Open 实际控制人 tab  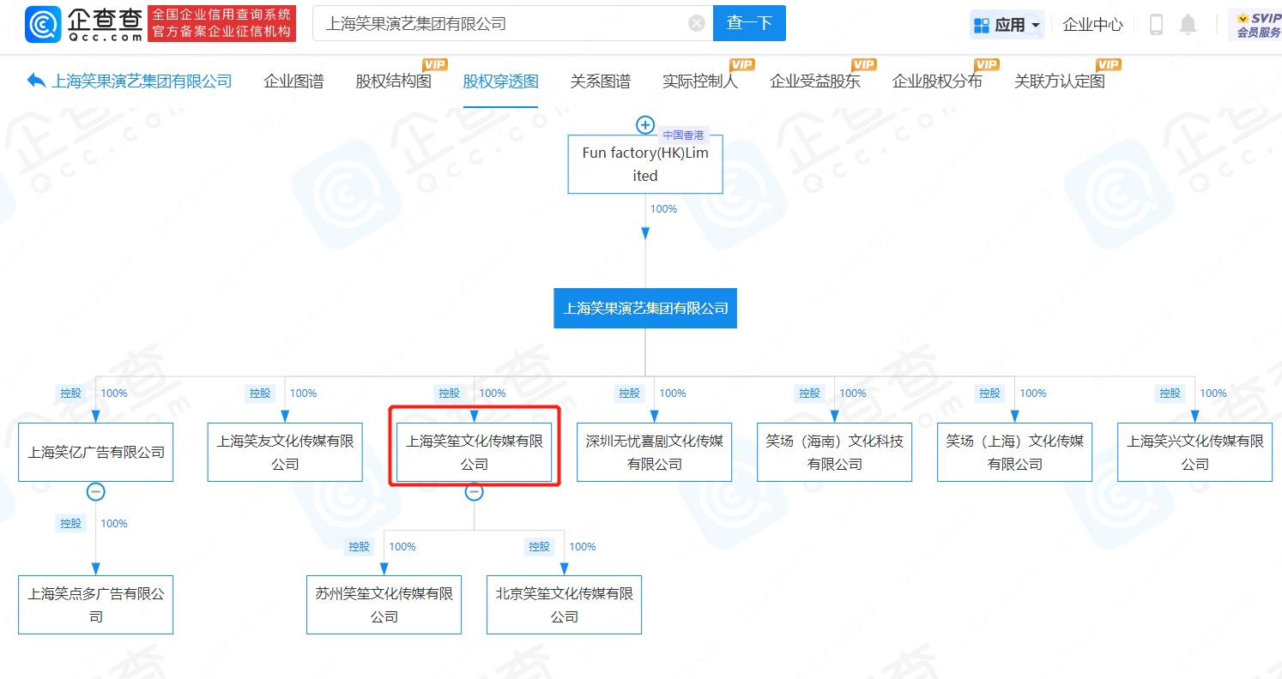[700, 81]
